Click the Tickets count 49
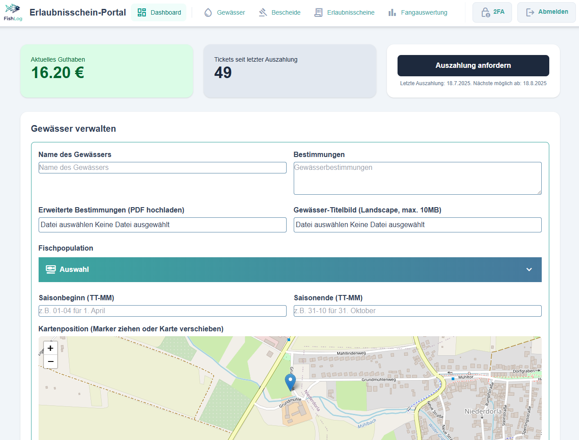This screenshot has width=579, height=440. coord(223,72)
